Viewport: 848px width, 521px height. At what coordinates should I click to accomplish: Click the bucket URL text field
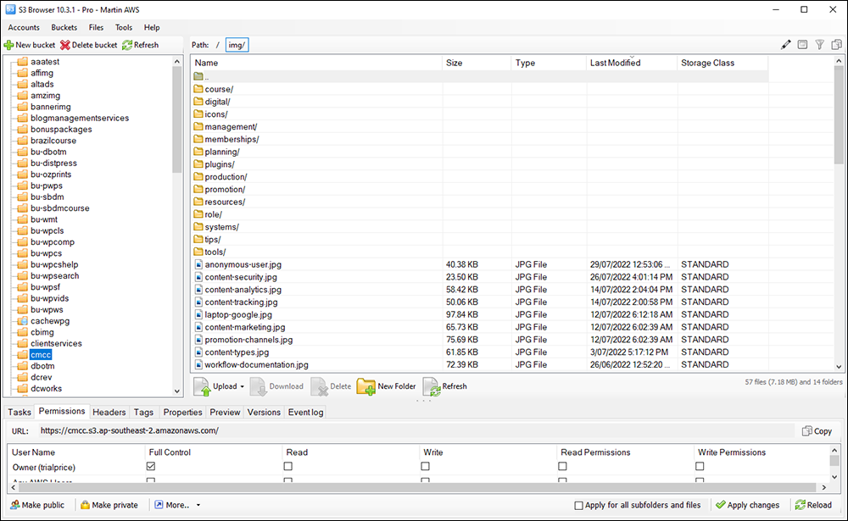click(416, 430)
